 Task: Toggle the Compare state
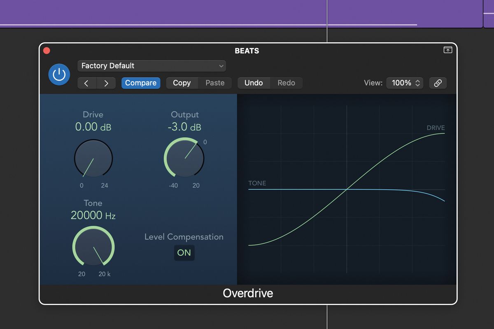[141, 83]
